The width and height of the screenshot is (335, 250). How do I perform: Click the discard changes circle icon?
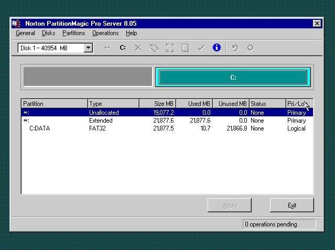251,48
